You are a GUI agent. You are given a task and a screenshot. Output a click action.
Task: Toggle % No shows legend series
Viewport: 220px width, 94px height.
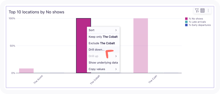coord(196,19)
